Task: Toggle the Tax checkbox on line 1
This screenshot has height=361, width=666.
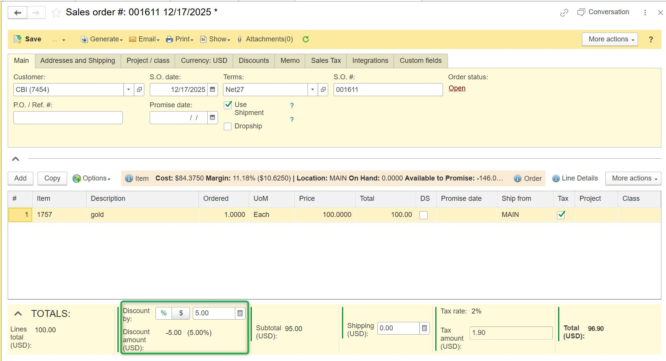Action: 561,215
